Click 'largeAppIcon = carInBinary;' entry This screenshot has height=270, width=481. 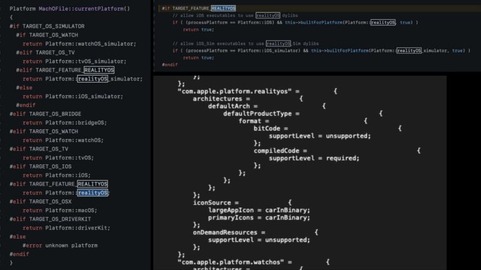tap(259, 210)
